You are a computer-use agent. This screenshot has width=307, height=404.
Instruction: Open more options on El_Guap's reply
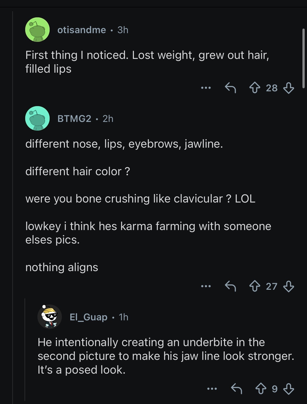click(x=212, y=389)
